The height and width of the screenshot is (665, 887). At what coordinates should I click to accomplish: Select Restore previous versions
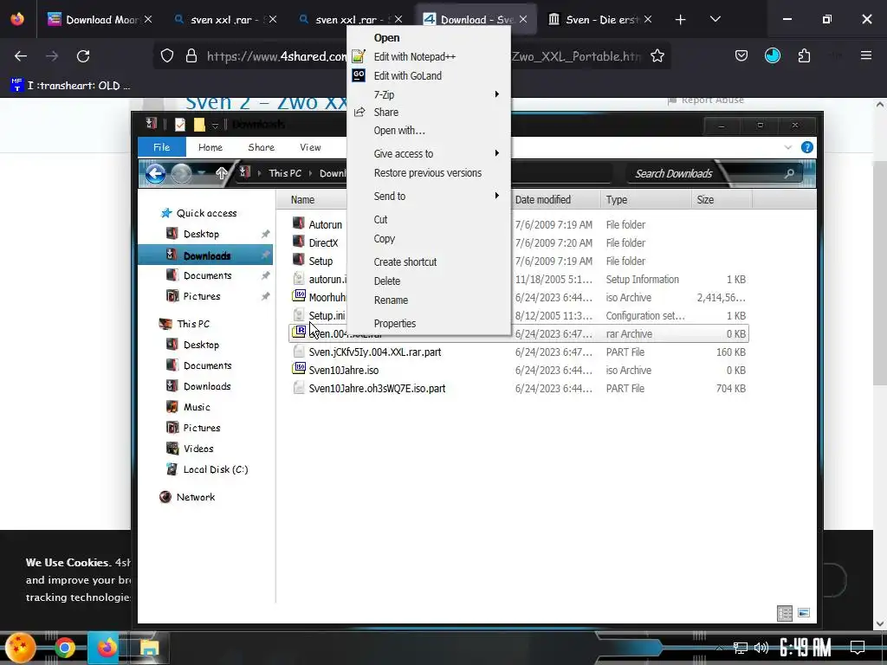(430, 173)
